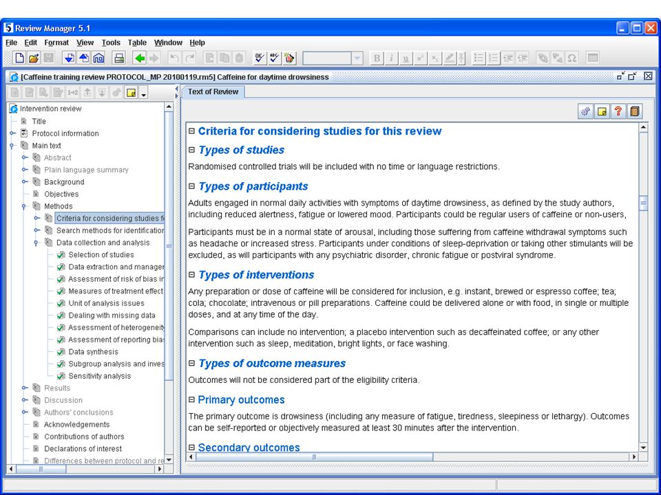
Task: Select Selection of studies in outline
Action: 101,254
